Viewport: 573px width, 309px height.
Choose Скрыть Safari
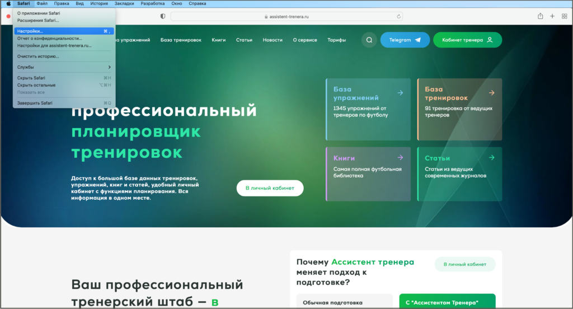pyautogui.click(x=64, y=78)
